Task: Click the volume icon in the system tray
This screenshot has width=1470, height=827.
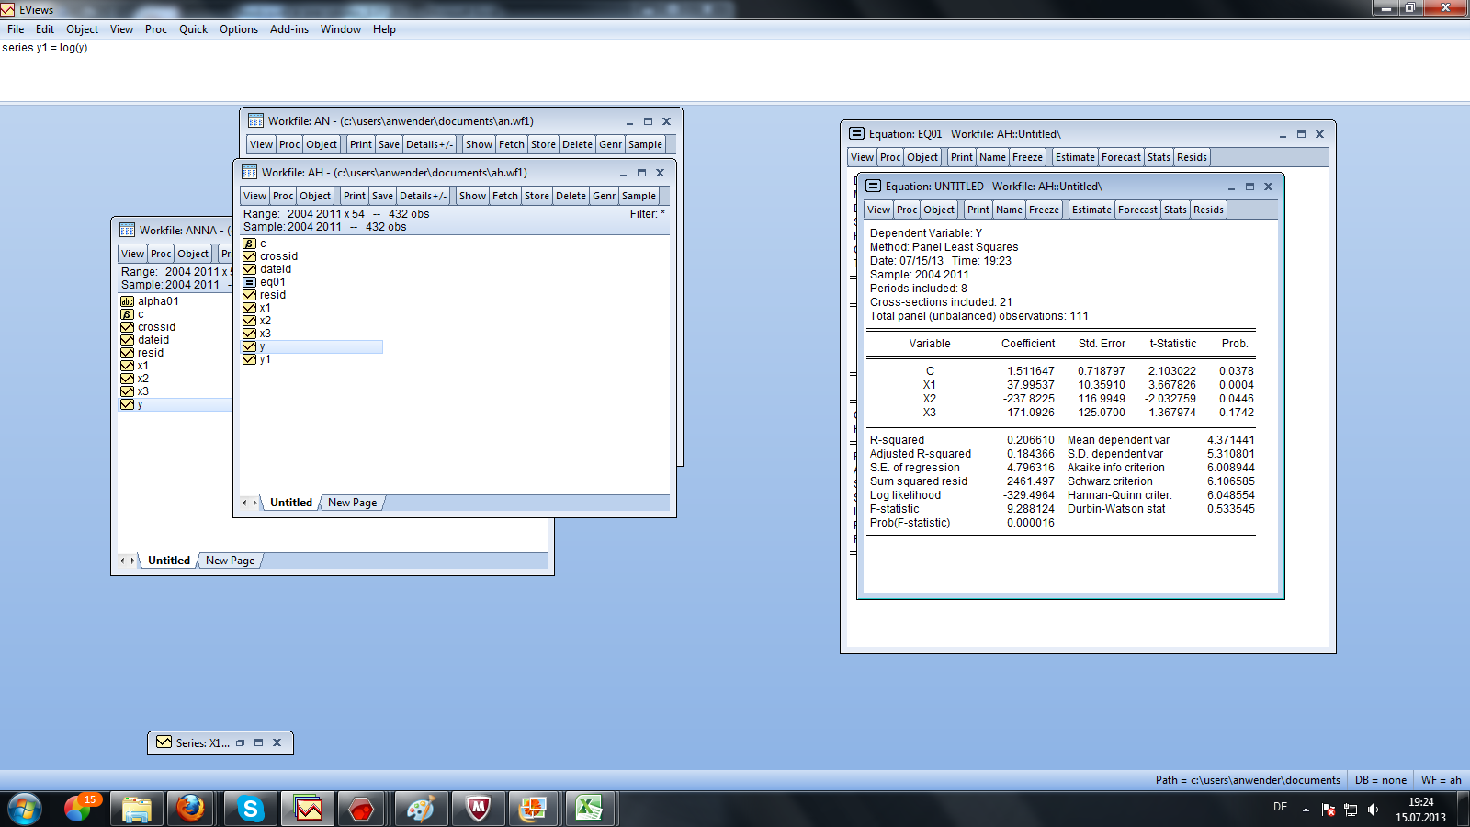Action: coord(1373,810)
